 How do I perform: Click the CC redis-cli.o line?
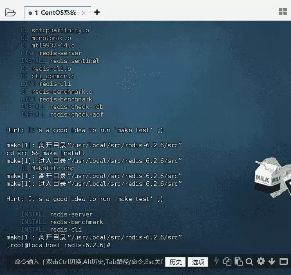(46, 69)
